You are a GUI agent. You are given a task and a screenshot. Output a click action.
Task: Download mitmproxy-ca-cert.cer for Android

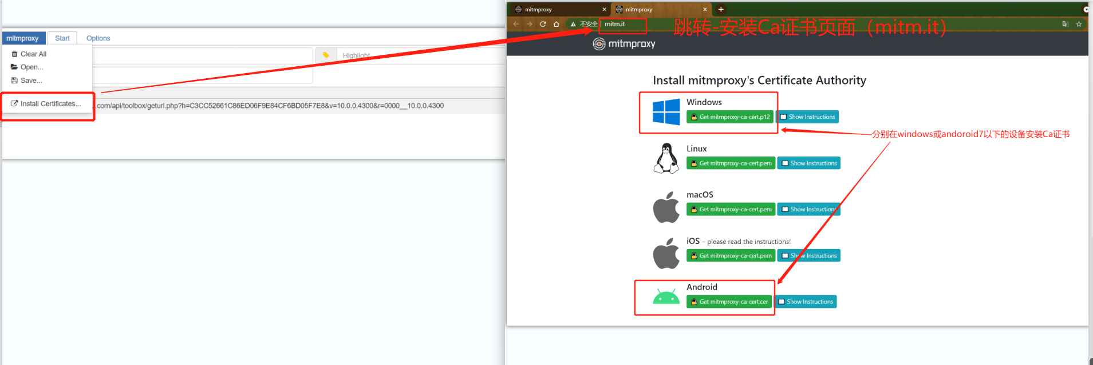click(x=729, y=302)
